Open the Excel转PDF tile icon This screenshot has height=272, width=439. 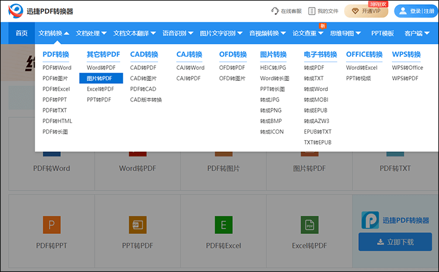click(x=310, y=225)
